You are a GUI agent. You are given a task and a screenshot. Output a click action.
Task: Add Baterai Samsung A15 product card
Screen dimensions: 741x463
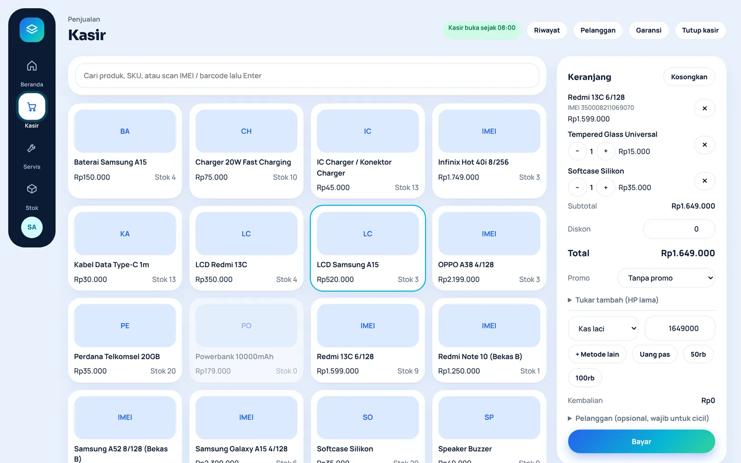point(125,151)
